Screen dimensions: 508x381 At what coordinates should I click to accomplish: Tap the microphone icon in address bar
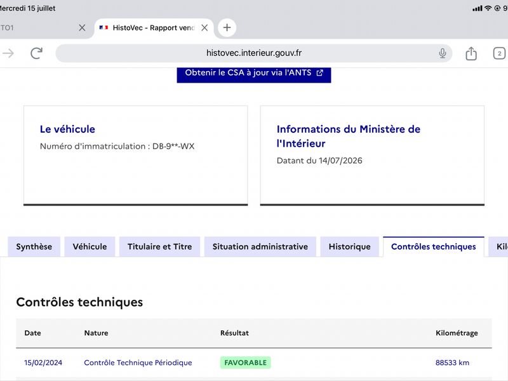pos(442,53)
